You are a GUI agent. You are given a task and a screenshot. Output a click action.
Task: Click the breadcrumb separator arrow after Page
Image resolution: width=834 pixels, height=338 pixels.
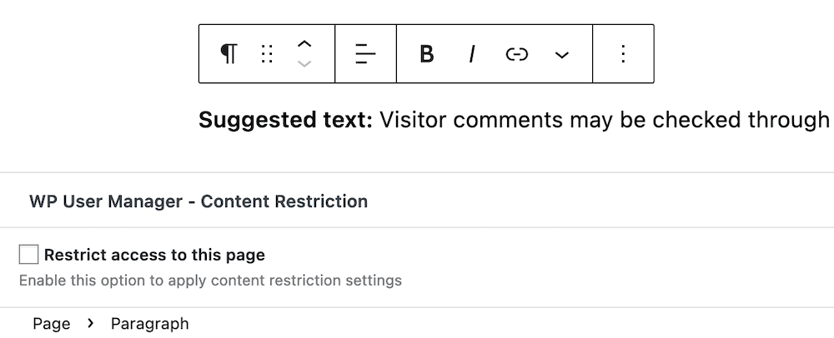click(90, 323)
